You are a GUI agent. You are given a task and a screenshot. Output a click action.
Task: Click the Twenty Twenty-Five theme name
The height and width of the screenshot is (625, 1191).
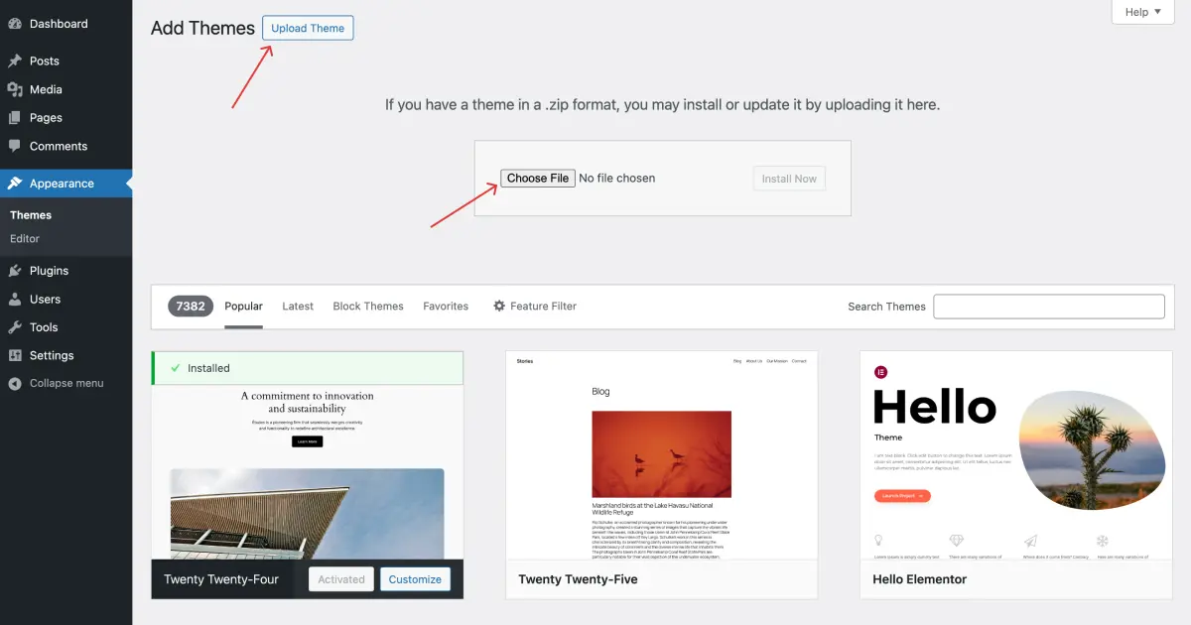(578, 579)
